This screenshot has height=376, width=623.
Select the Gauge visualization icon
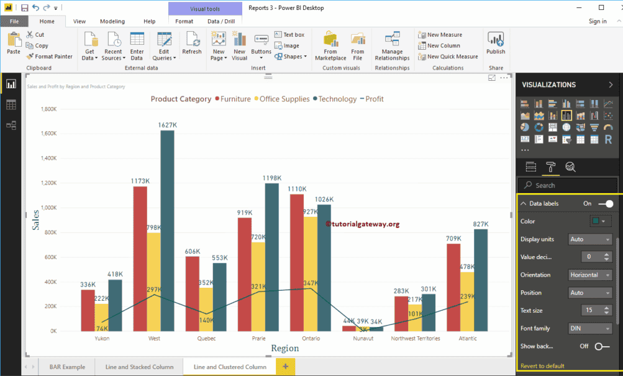click(609, 127)
